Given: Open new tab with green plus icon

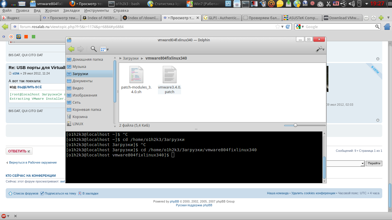Looking at the screenshot, I should tap(381, 18).
